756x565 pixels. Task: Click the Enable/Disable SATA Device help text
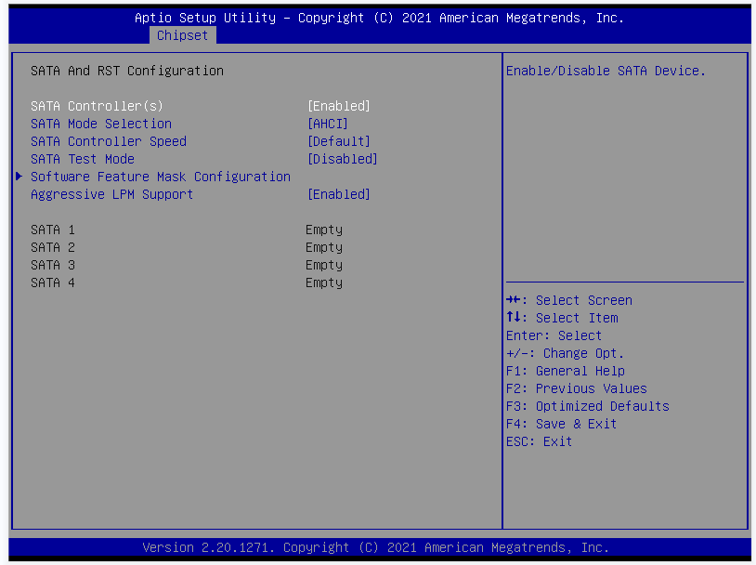(606, 71)
